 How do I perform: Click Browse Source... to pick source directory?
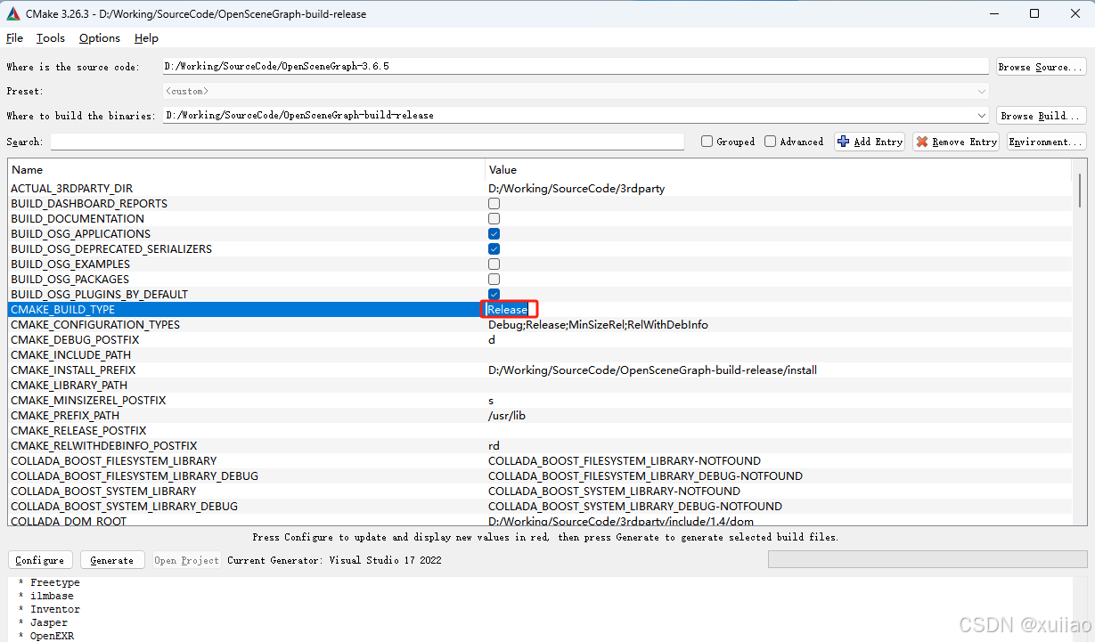[1040, 65]
